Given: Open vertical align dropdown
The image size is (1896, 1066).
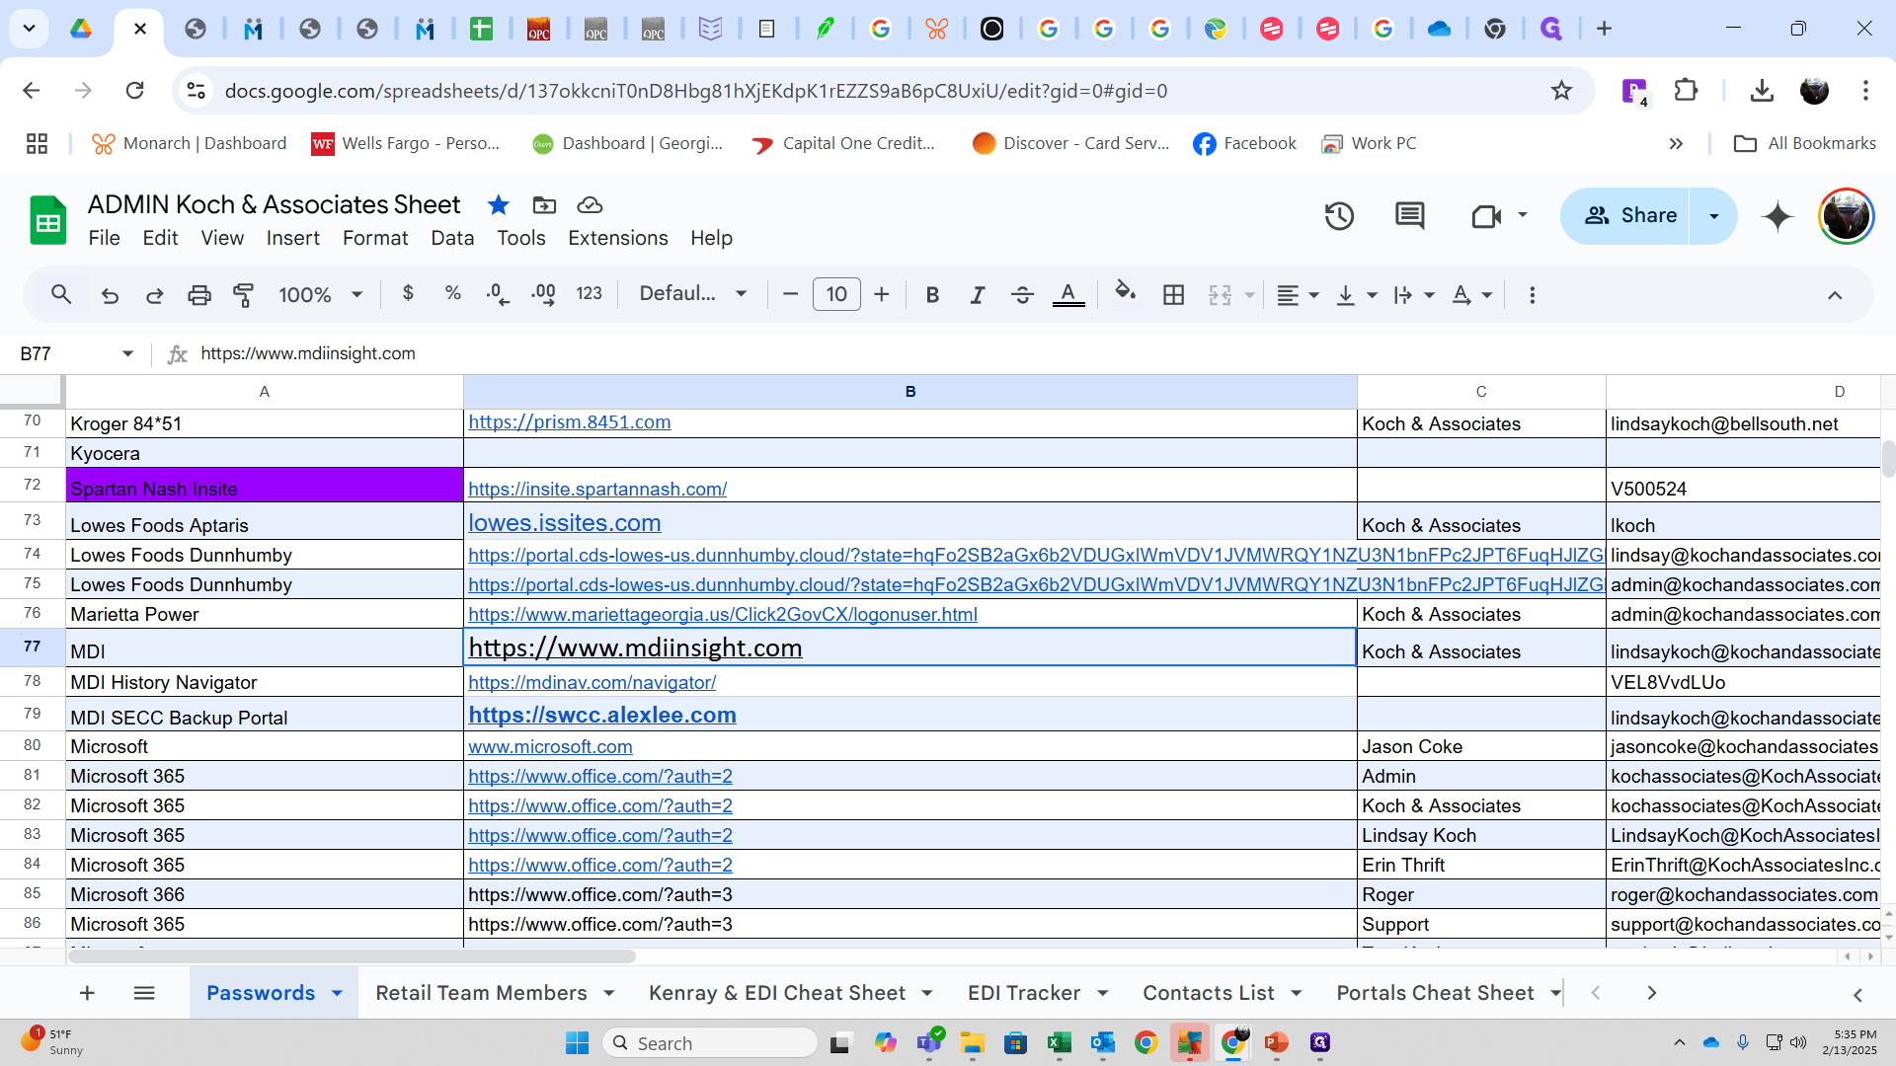Looking at the screenshot, I should click(1356, 294).
